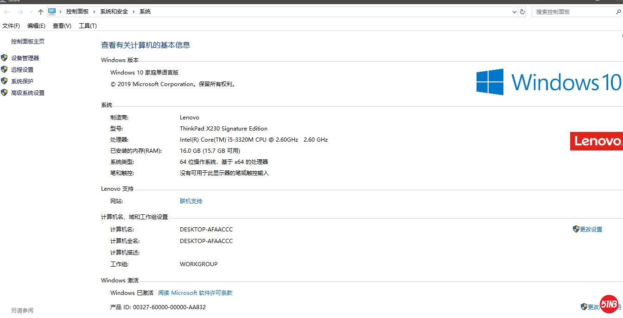Click the computer icon in address bar
623x318 pixels.
[x=52, y=12]
